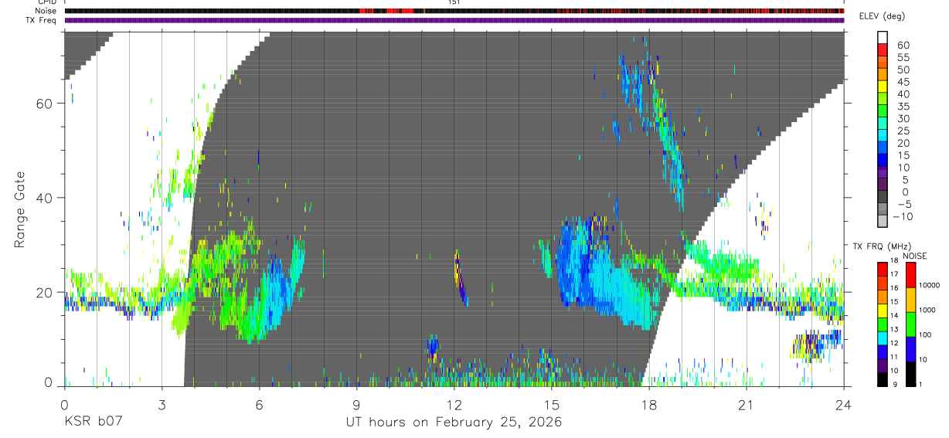Click the cyan 20–25 degree elevation color segment
949x438 pixels.
click(x=883, y=137)
